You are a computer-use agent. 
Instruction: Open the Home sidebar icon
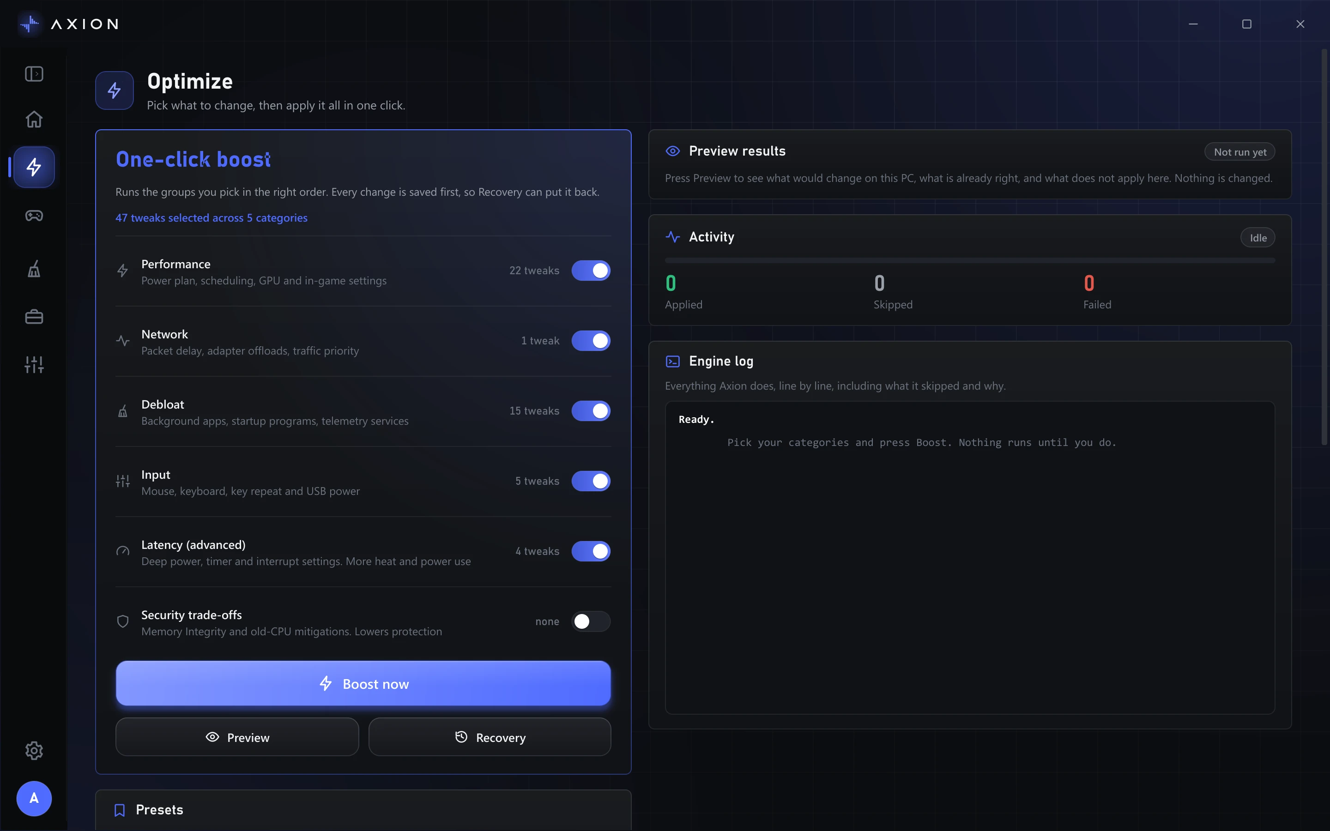click(34, 119)
